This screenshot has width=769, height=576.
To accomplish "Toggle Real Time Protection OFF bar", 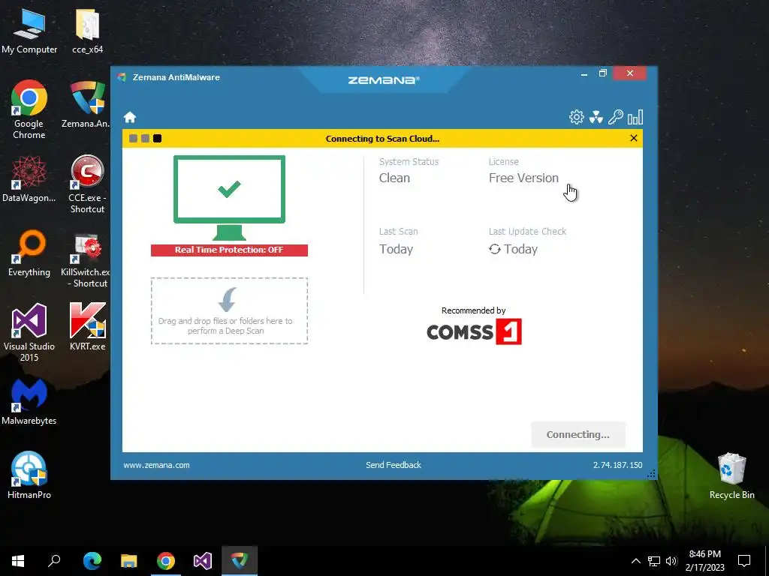I will point(229,250).
